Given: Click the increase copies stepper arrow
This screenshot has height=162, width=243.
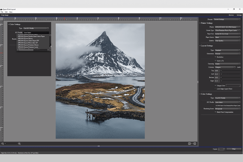Looking at the screenshot, I should point(224,148).
